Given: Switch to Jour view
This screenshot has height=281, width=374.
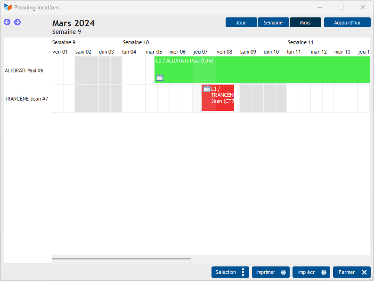Looking at the screenshot, I should coord(241,23).
